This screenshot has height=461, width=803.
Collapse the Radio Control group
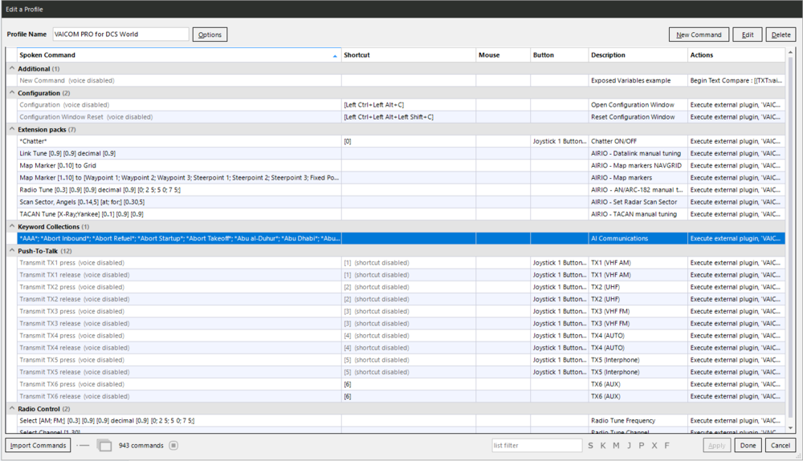(x=12, y=408)
